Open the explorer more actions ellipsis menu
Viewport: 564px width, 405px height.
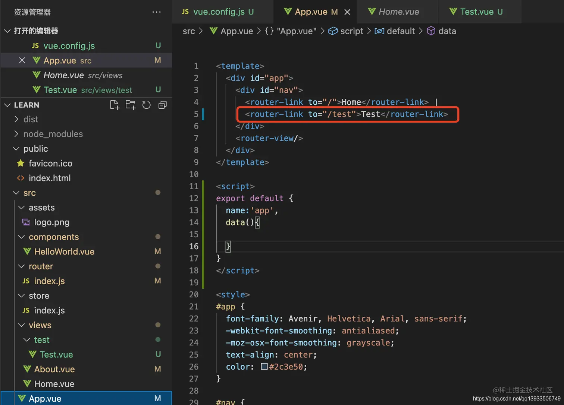(157, 12)
